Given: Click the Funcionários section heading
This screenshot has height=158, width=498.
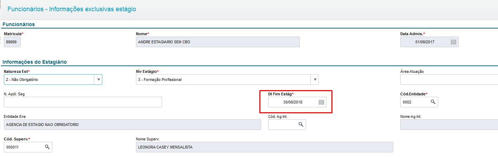Looking at the screenshot, I should click(x=19, y=24).
